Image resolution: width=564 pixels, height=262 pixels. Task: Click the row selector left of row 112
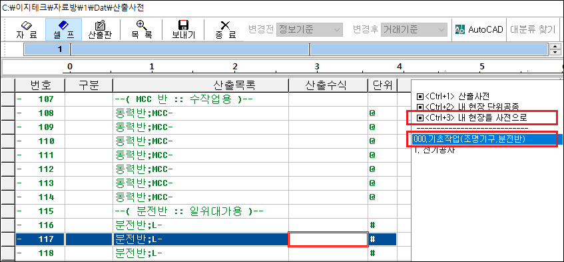tap(7, 169)
